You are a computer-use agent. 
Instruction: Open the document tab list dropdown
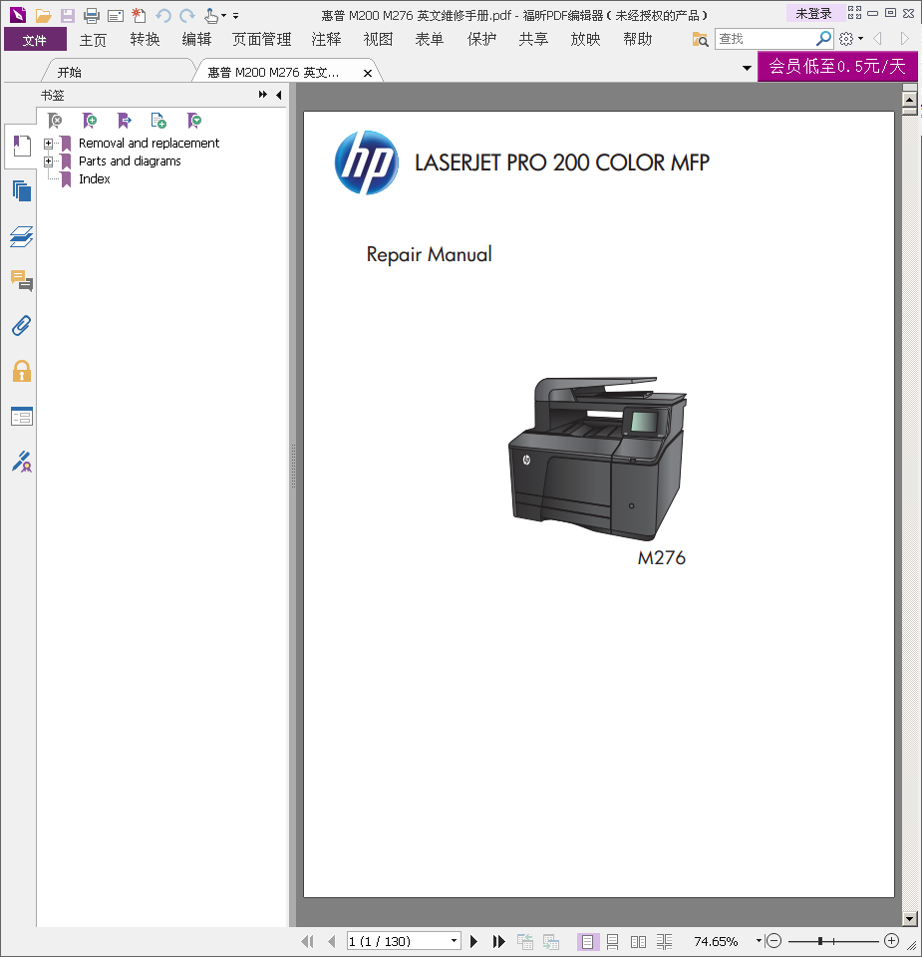click(747, 68)
